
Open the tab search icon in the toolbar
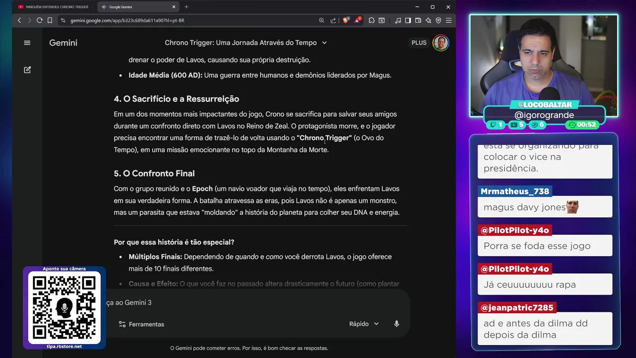coord(382,20)
